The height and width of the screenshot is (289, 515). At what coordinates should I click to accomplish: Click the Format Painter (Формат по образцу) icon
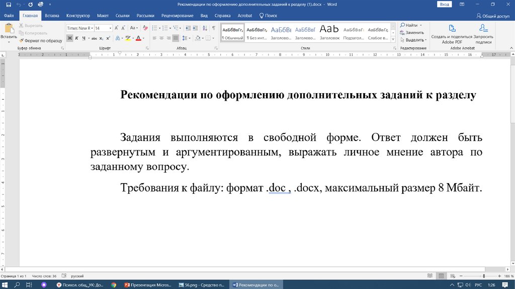click(21, 40)
